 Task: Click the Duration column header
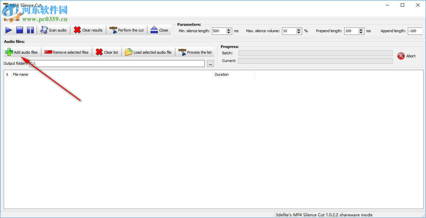[234, 74]
